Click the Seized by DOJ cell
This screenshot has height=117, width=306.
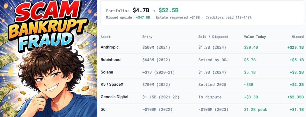click(213, 60)
